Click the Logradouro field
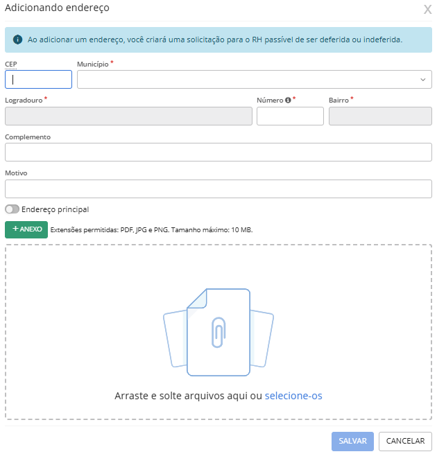This screenshot has width=437, height=454. point(128,116)
